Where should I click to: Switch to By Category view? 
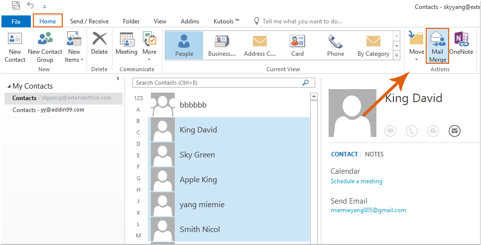373,45
